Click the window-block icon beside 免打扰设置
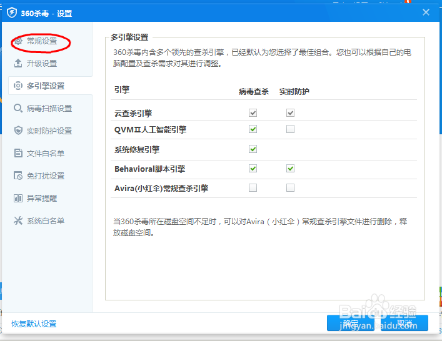 18,175
